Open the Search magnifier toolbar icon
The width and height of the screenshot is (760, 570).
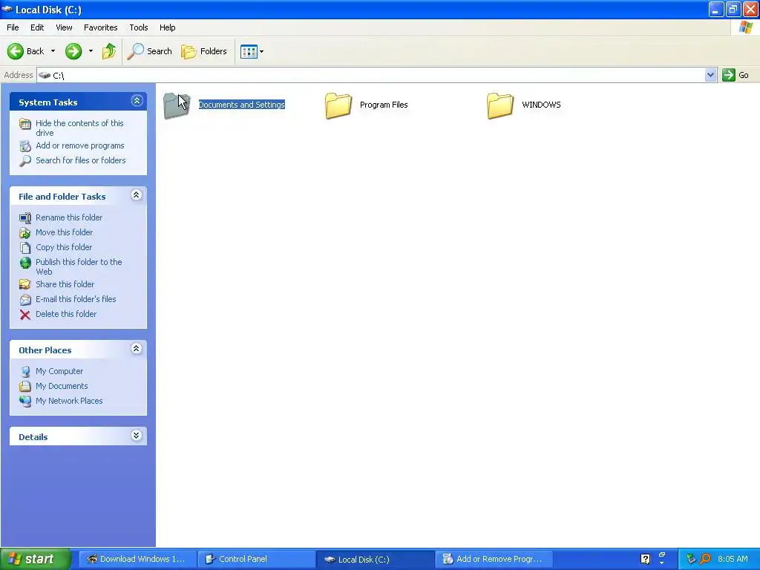point(136,51)
